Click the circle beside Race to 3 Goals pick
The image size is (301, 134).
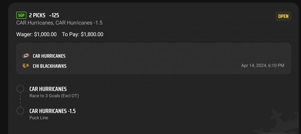(20, 89)
